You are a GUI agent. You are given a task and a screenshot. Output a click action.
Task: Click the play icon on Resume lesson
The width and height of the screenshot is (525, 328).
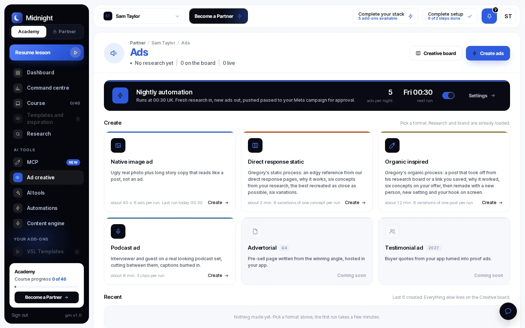[x=75, y=52]
